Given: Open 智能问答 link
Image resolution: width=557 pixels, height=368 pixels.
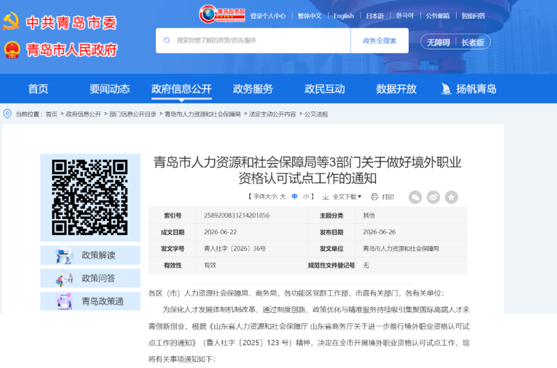Looking at the screenshot, I should (473, 16).
